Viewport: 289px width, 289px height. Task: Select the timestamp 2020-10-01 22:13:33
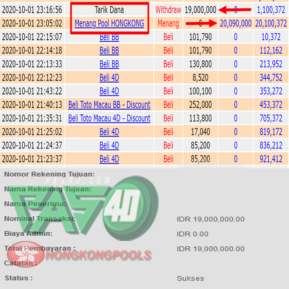(32, 64)
